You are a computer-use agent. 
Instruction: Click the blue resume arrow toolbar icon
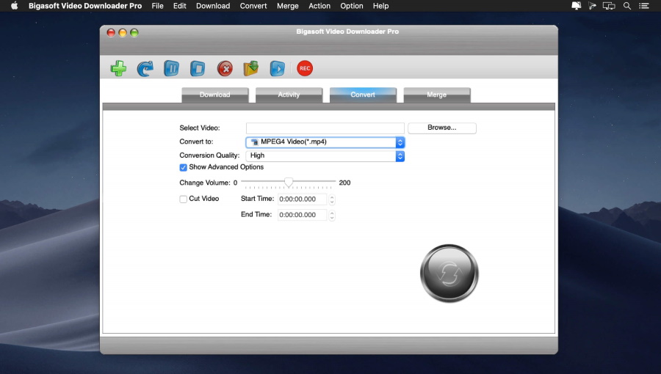pyautogui.click(x=145, y=68)
